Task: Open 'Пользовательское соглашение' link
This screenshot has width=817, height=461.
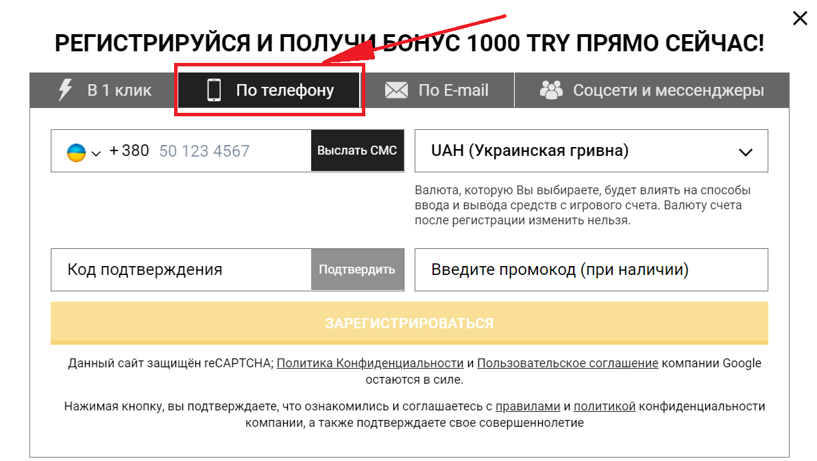Action: point(568,363)
